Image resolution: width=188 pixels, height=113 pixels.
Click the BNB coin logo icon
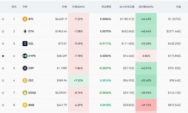(25, 105)
